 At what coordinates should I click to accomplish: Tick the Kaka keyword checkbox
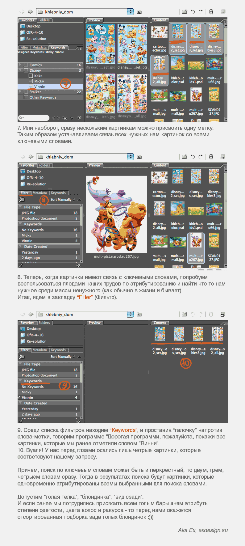tap(31, 76)
